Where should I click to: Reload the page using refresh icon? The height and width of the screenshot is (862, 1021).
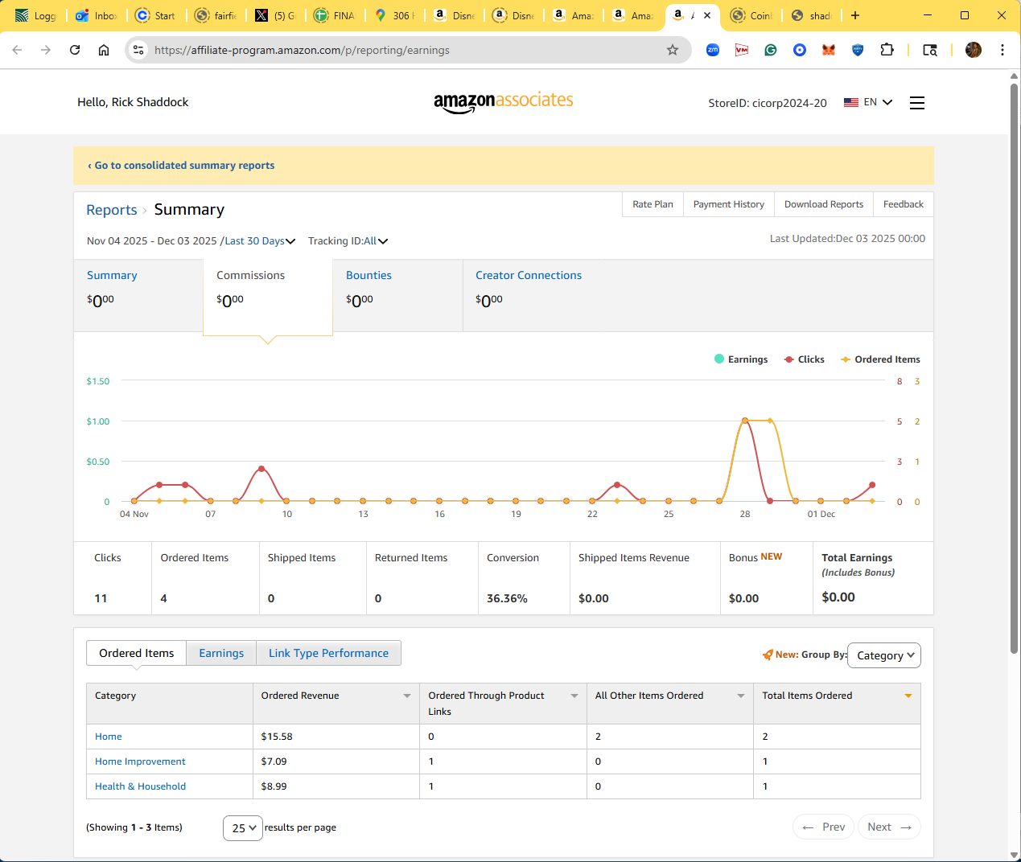tap(75, 50)
